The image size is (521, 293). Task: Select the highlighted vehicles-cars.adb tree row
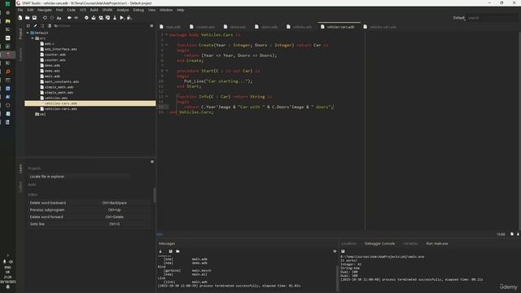[90, 103]
